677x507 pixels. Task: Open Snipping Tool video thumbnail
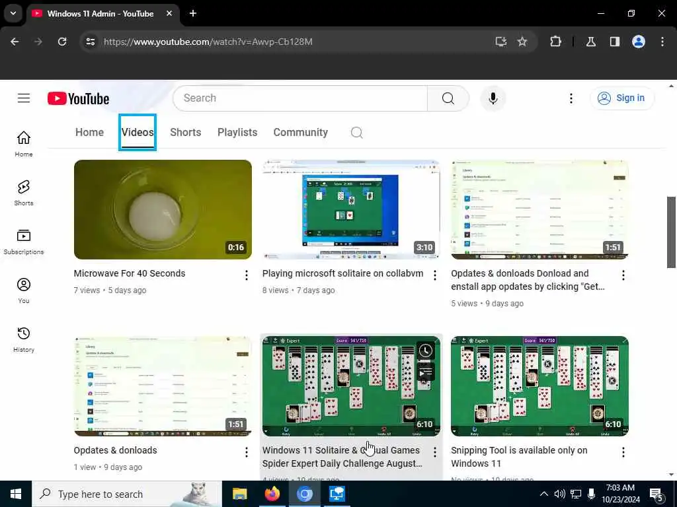[x=539, y=386]
